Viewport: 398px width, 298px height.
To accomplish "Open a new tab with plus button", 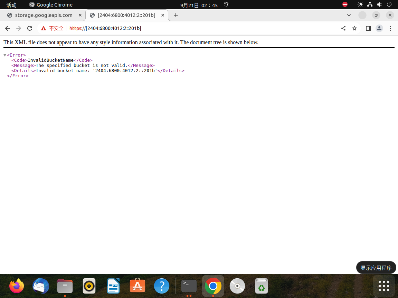I will pos(176,15).
